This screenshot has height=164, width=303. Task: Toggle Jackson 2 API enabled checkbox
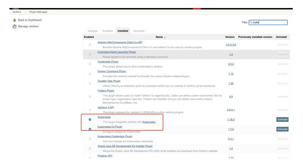[x=90, y=110]
